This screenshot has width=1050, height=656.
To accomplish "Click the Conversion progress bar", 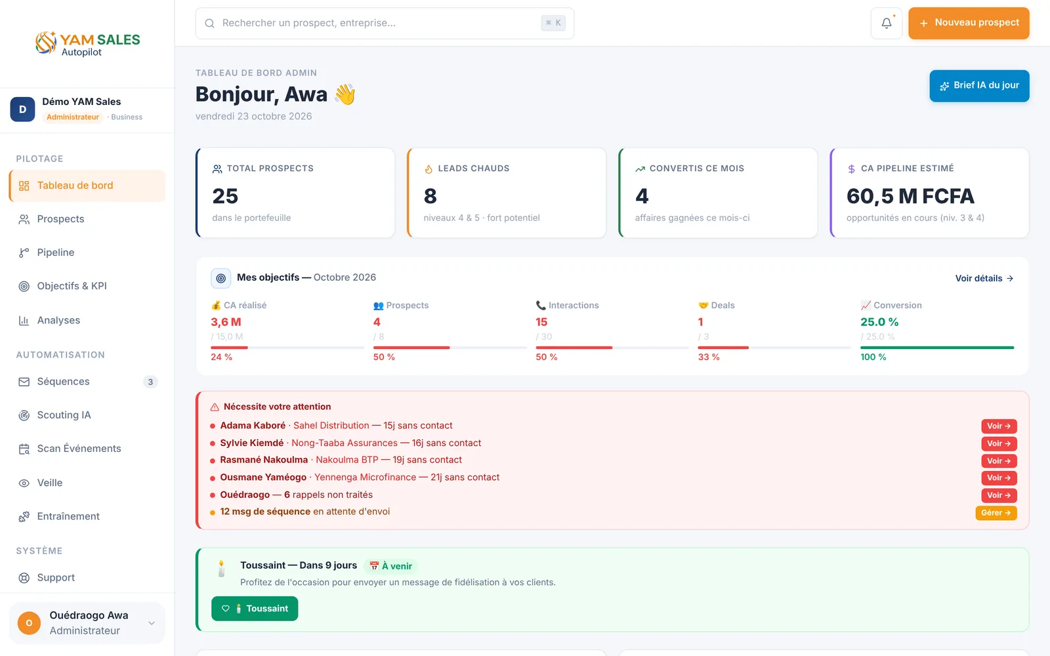I will point(937,348).
